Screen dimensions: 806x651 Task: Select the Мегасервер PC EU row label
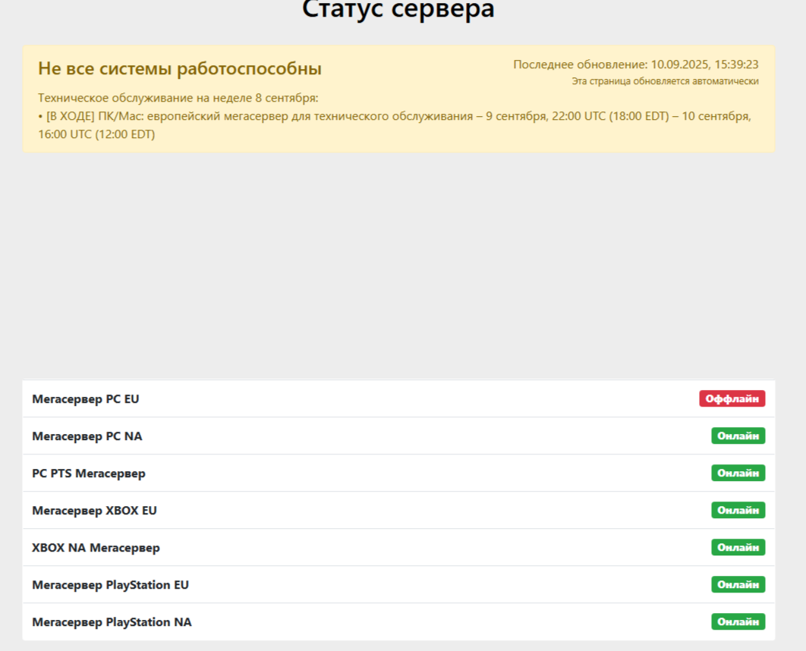(86, 399)
